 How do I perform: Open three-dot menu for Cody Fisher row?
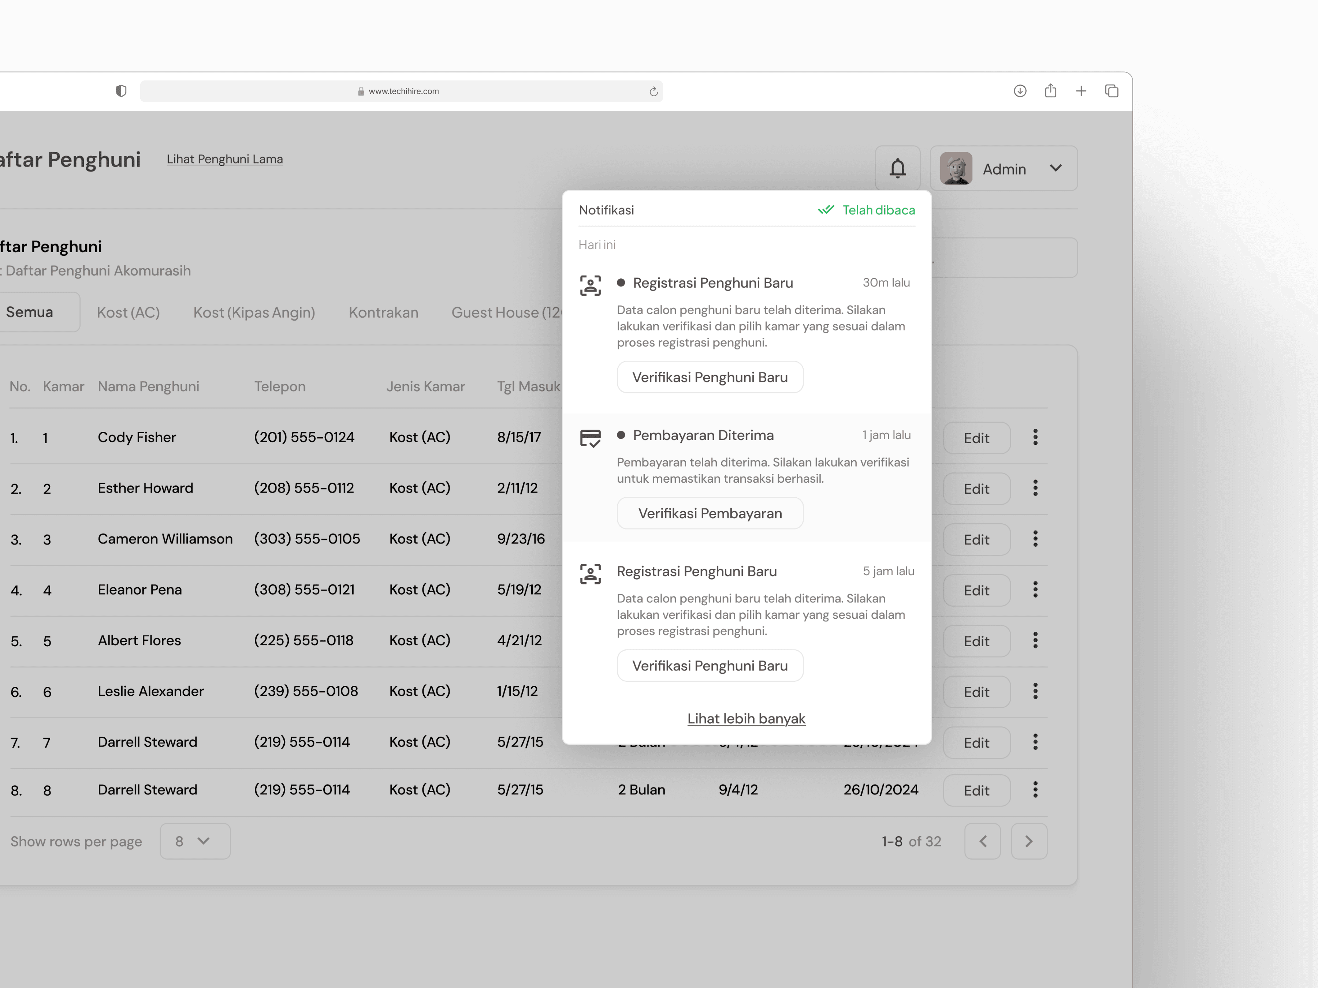pyautogui.click(x=1035, y=437)
